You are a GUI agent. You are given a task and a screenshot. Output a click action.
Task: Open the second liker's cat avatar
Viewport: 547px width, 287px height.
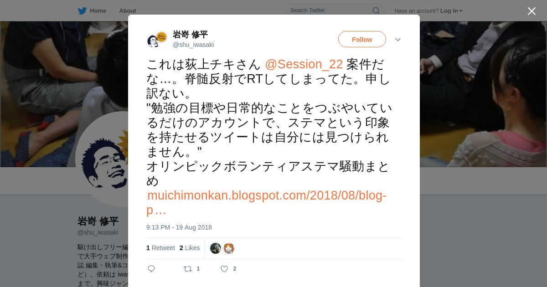229,248
